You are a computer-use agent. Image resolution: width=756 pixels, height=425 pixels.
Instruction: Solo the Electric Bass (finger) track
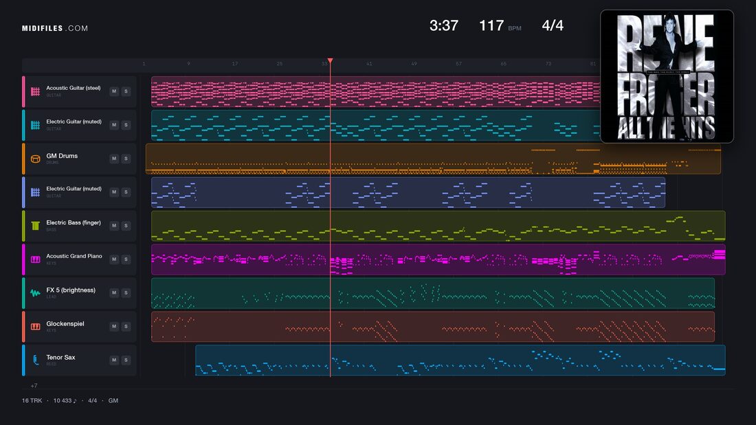(126, 225)
